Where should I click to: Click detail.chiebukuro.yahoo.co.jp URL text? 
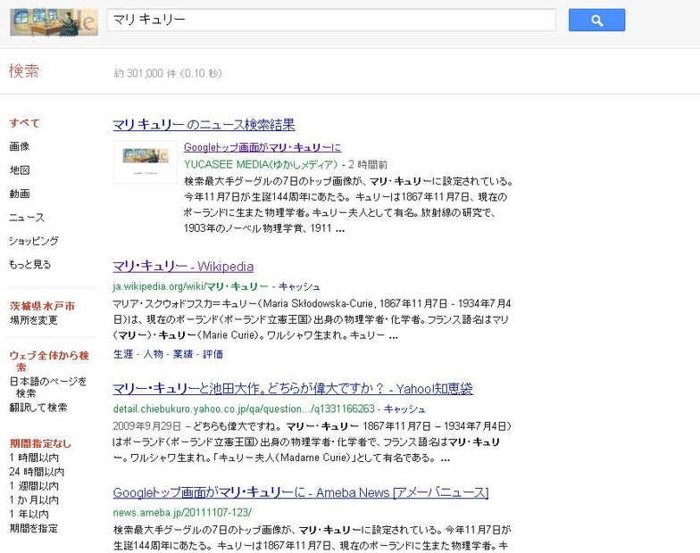coord(244,409)
